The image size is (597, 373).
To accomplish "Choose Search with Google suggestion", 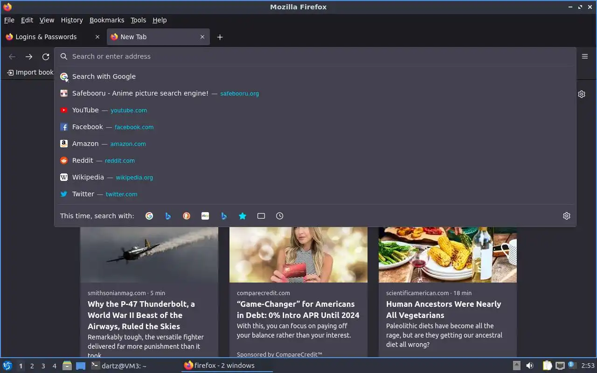I will pyautogui.click(x=315, y=76).
